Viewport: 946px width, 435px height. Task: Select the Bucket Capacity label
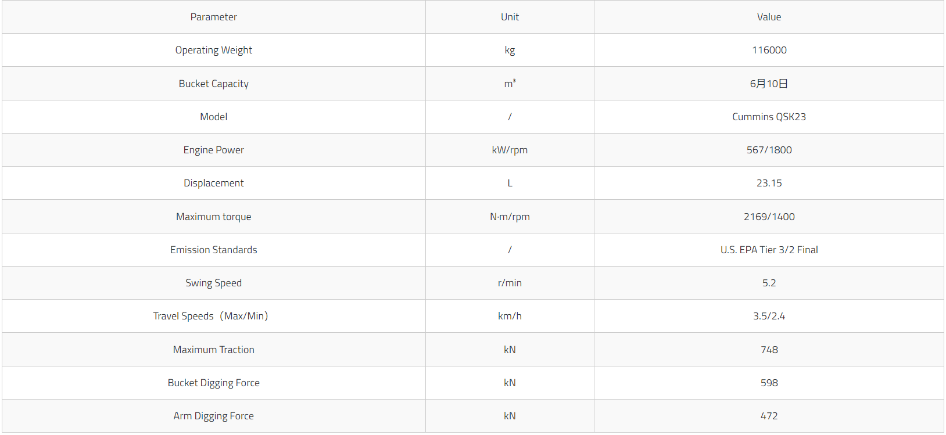[x=213, y=84]
